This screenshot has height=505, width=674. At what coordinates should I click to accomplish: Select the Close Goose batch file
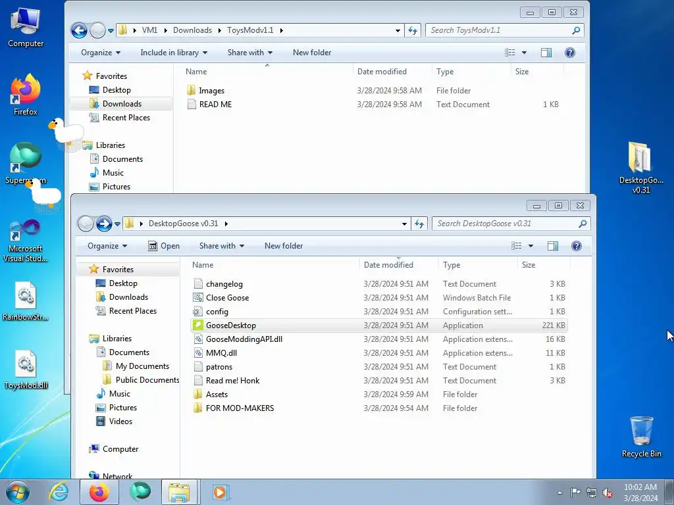(378, 298)
